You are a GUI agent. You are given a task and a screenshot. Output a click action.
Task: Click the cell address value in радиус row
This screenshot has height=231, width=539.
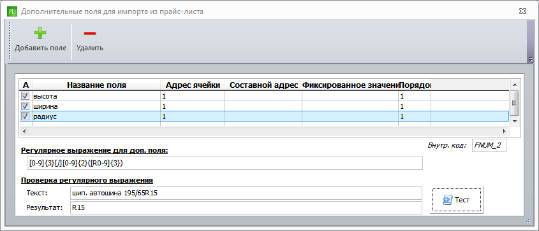click(x=193, y=116)
